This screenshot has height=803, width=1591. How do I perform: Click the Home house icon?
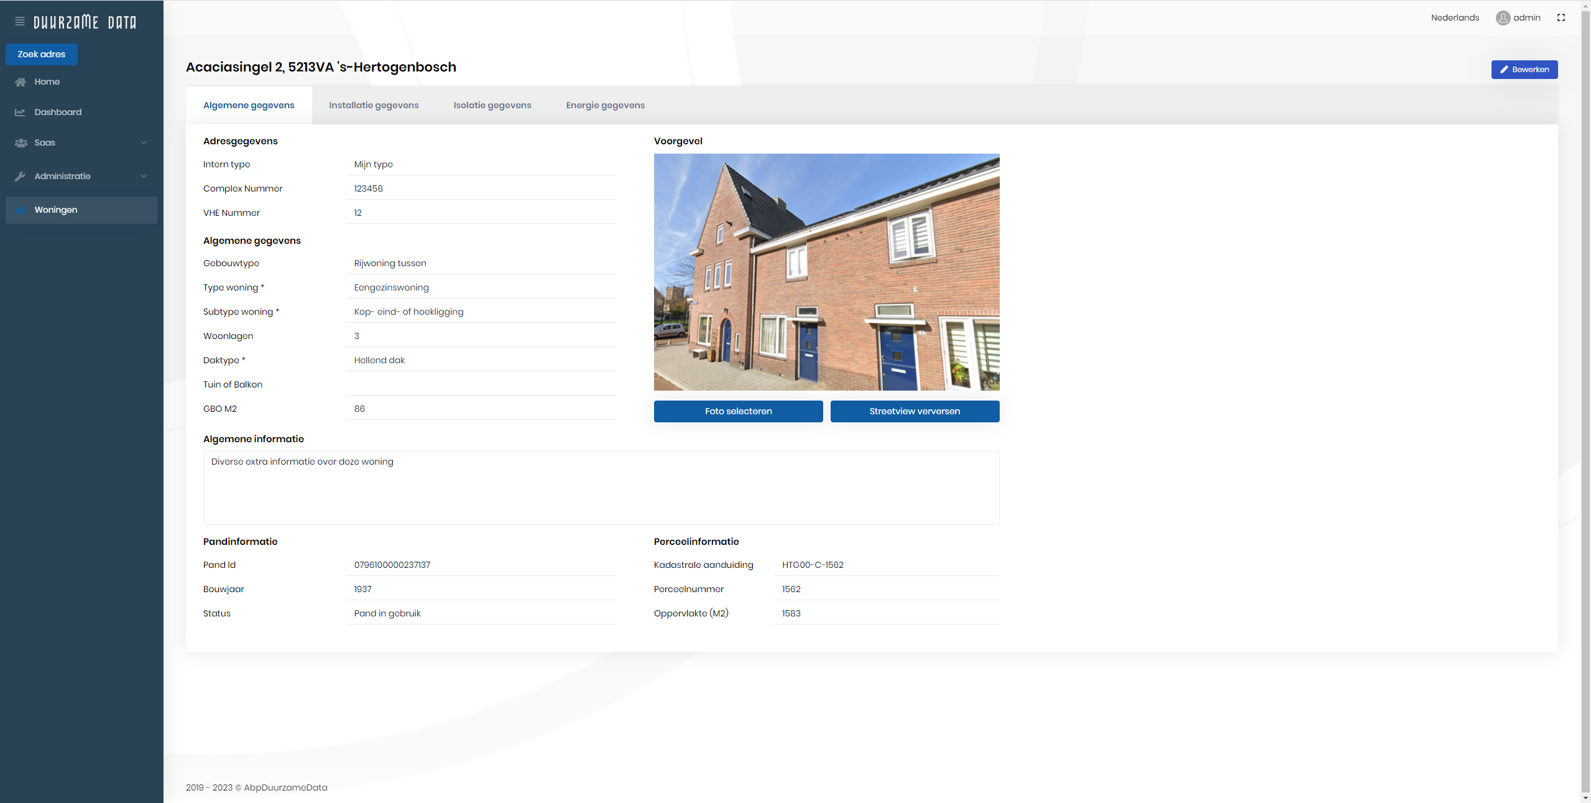(x=21, y=82)
